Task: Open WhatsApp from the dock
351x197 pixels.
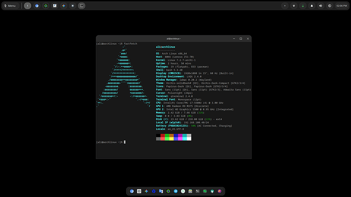Action: tap(183, 191)
